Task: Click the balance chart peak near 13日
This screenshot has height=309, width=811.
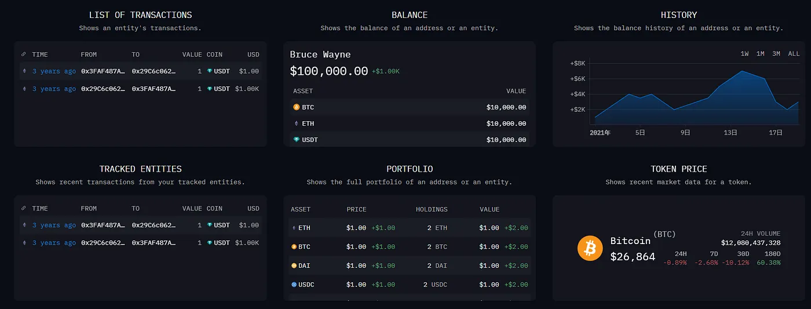Action: [742, 71]
